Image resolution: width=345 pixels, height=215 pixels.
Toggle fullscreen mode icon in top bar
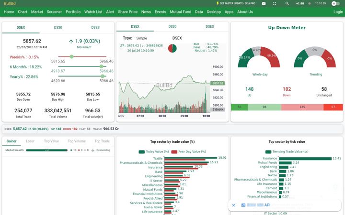point(275,3)
